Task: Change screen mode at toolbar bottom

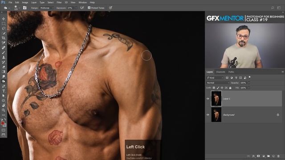Action: coord(4,135)
